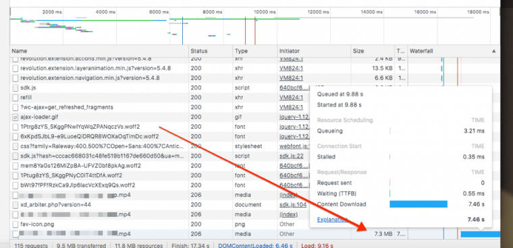Sort by the Status column header

coord(211,51)
